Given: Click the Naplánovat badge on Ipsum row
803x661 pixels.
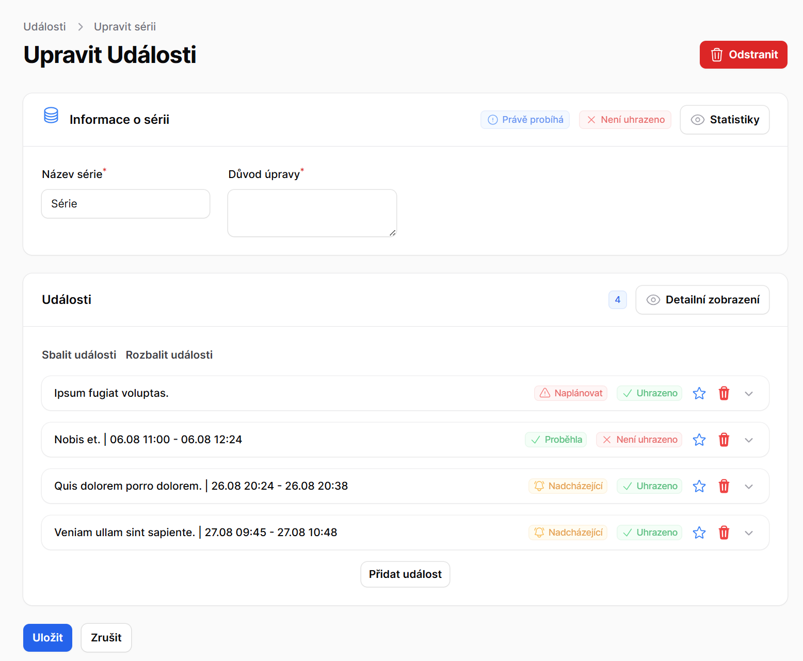Looking at the screenshot, I should [571, 393].
